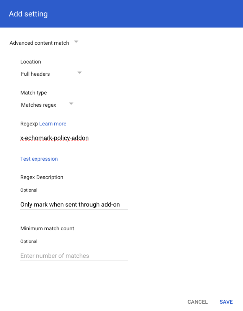Click the CANCEL button
243x311 pixels.
197,302
